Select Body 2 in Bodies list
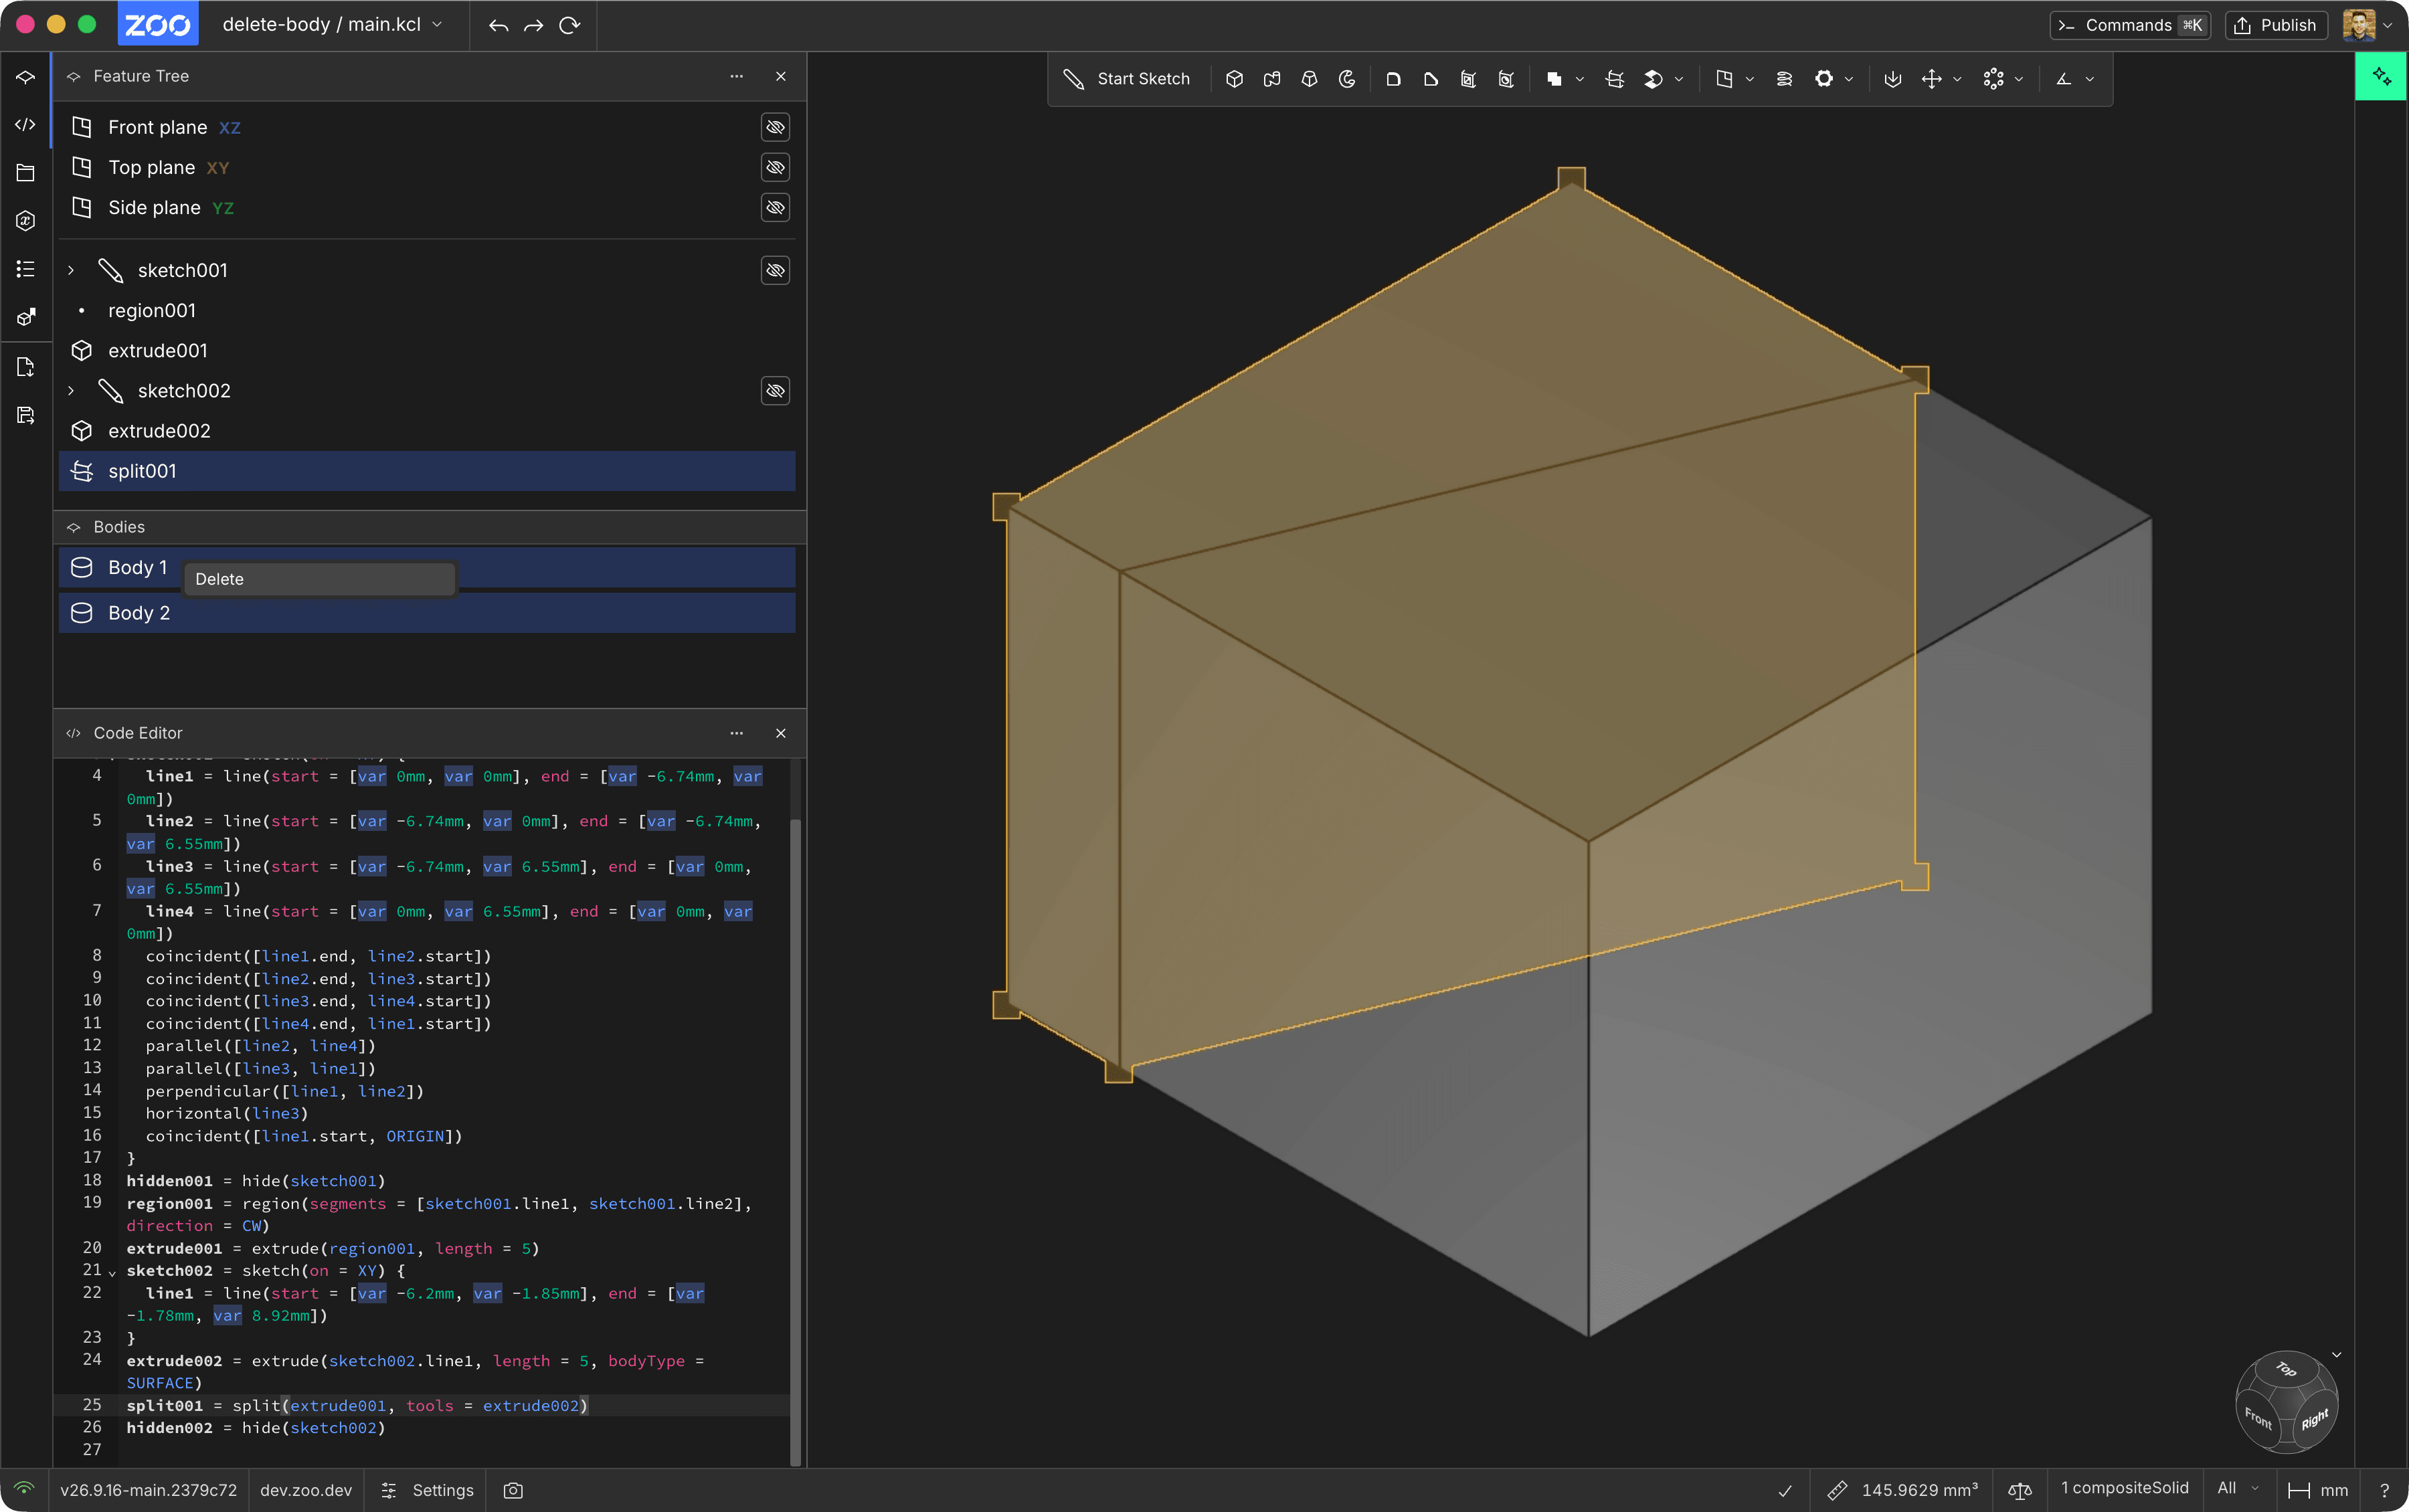The height and width of the screenshot is (1512, 2409). (427, 613)
